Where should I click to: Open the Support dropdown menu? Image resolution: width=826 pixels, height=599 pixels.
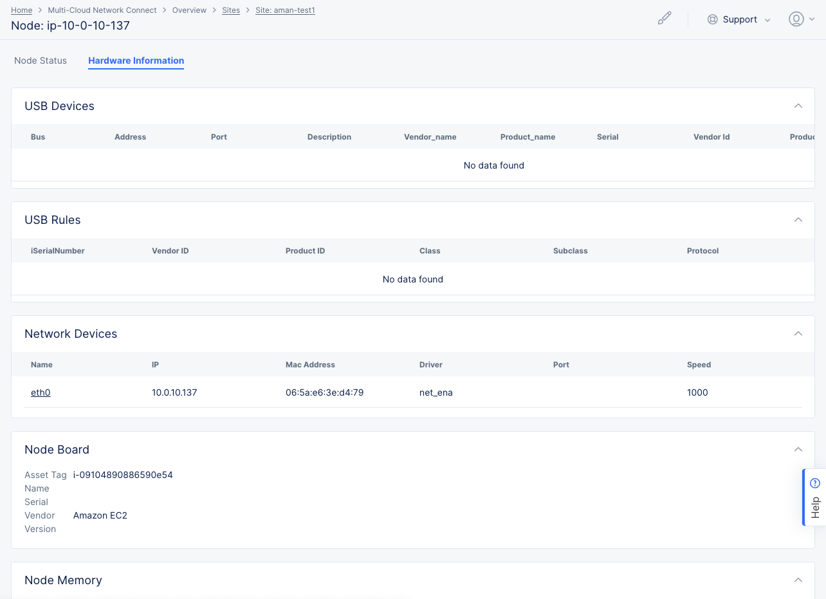(x=740, y=19)
